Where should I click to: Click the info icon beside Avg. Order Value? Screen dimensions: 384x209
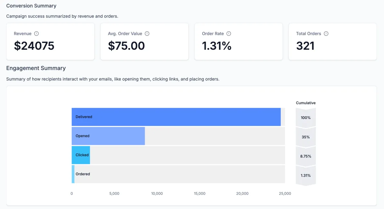click(147, 34)
